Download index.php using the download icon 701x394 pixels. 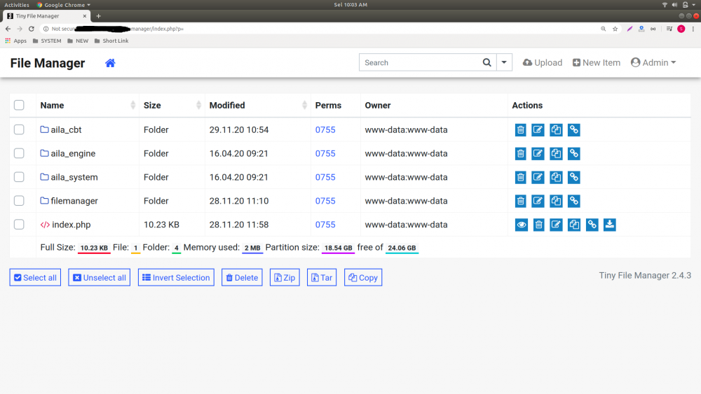[610, 225]
